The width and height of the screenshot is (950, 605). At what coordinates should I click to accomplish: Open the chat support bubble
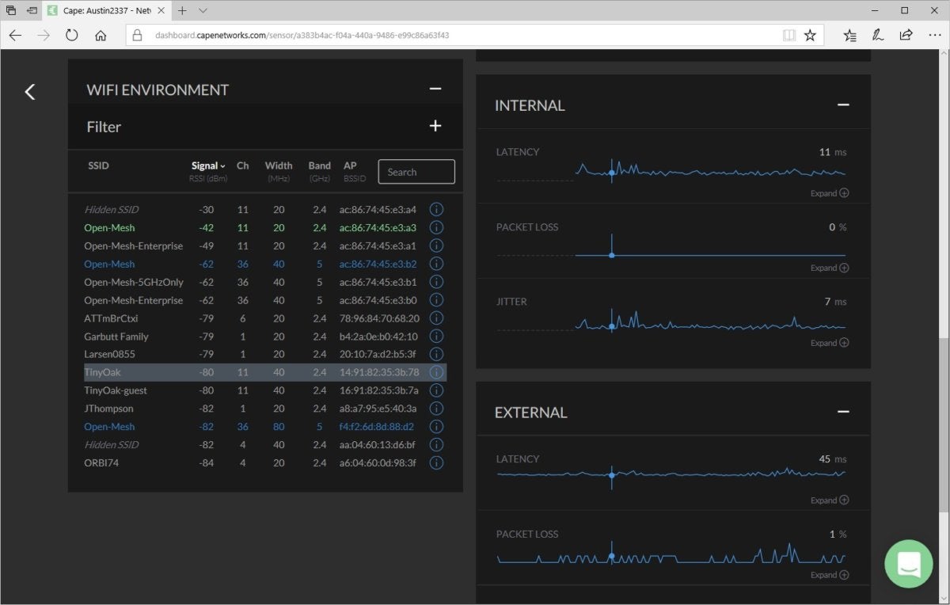[x=909, y=564]
